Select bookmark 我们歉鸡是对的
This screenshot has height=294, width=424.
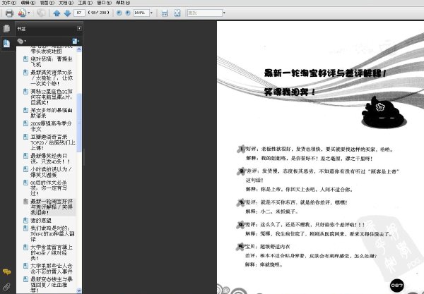[52, 233]
